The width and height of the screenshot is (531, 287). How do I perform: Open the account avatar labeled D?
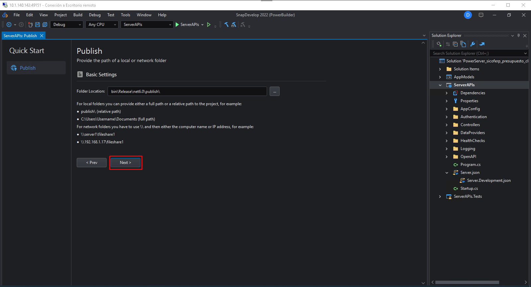click(x=468, y=15)
